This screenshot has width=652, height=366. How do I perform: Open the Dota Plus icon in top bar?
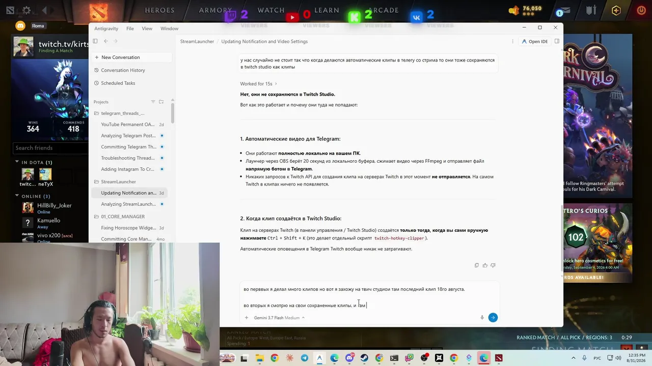(x=616, y=10)
